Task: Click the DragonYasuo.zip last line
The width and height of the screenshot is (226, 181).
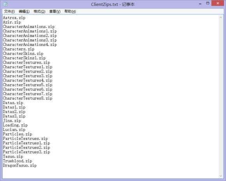Action: 20,165
